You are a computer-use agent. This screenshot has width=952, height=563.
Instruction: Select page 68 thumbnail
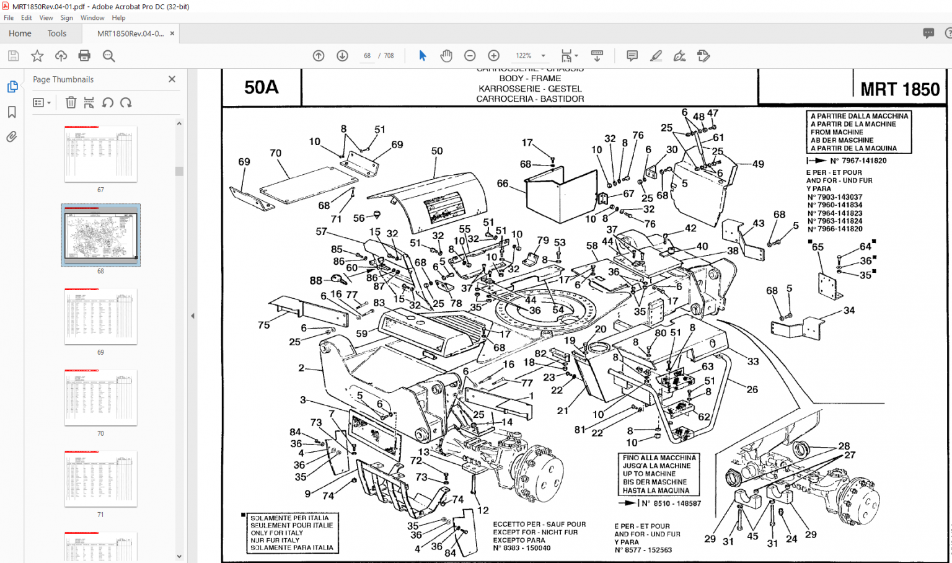pyautogui.click(x=100, y=235)
